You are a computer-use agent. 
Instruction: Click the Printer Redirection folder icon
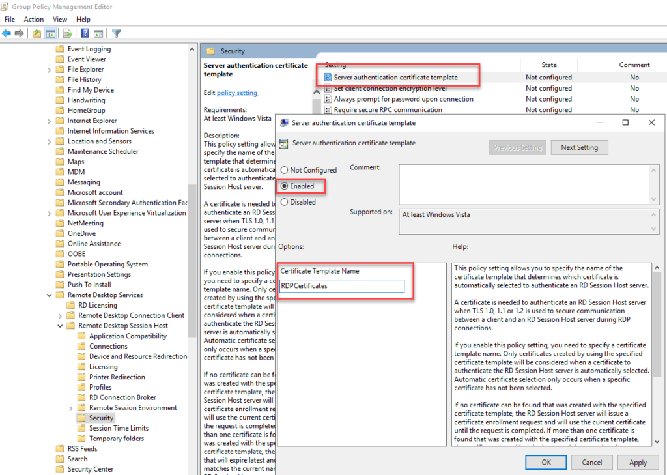click(81, 377)
